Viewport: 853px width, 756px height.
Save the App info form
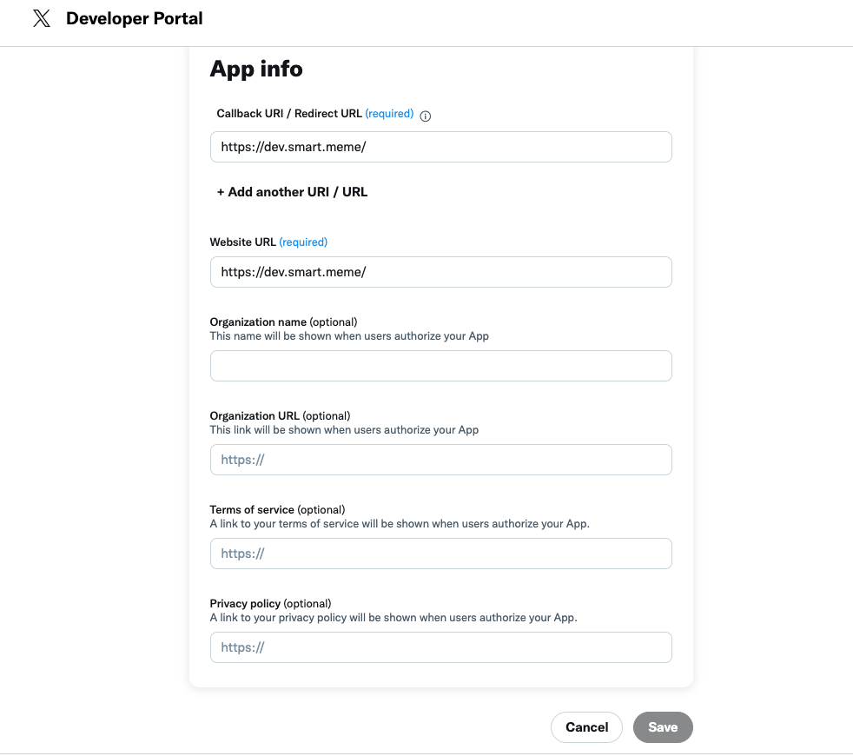(662, 727)
